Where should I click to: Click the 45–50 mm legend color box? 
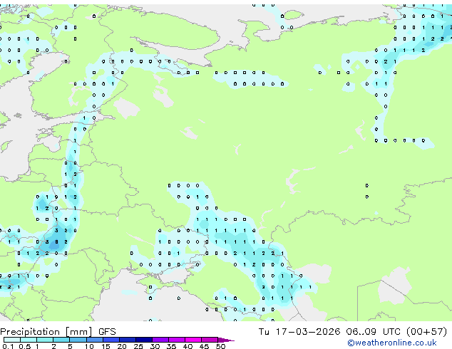coord(210,340)
